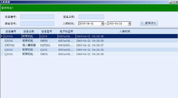The width and height of the screenshot is (178, 98).
Task: Sort by 电子标签号 column header
Action: click(x=67, y=31)
